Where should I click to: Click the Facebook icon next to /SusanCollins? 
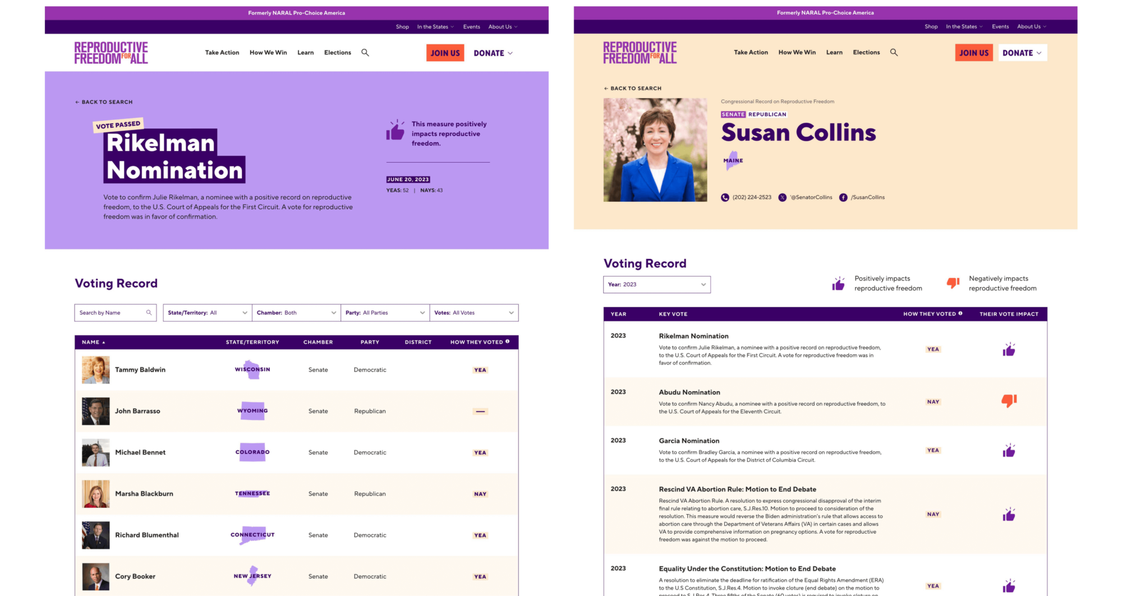pyautogui.click(x=843, y=197)
